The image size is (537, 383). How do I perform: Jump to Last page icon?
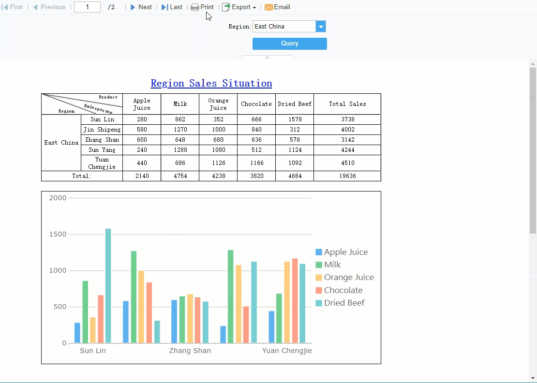click(x=164, y=7)
